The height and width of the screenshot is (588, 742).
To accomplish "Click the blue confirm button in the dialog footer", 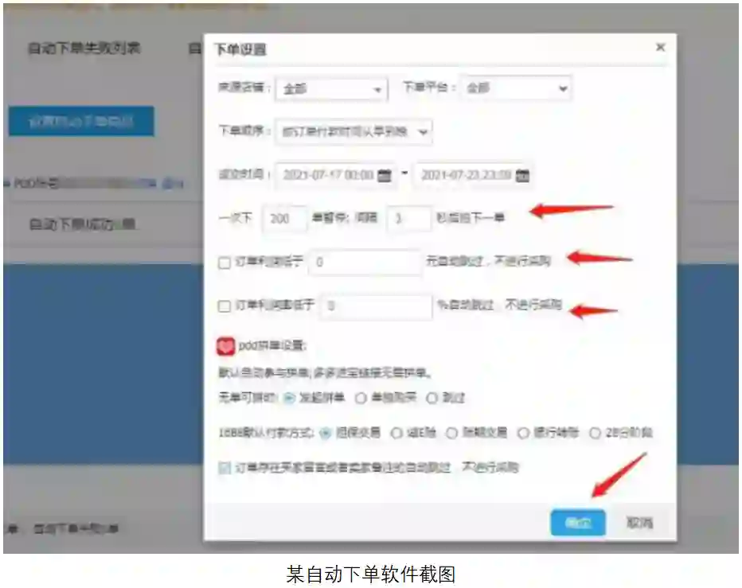I will click(578, 523).
